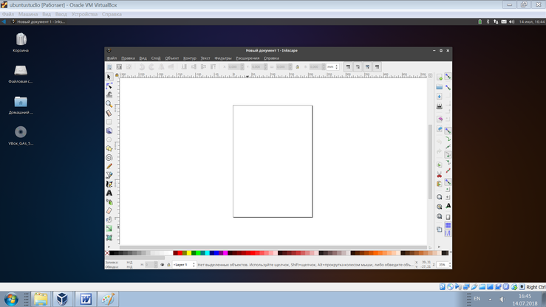Click the Export icon in commands bar
This screenshot has width=546, height=307.
[440, 129]
